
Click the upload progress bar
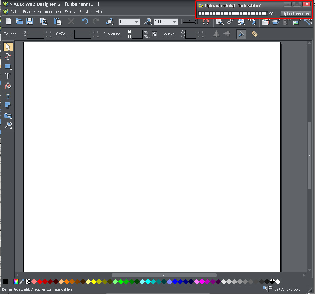[x=233, y=14]
